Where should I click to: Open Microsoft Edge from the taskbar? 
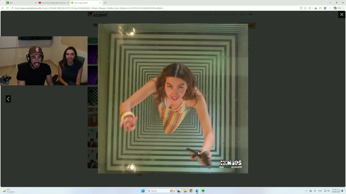pos(197,191)
